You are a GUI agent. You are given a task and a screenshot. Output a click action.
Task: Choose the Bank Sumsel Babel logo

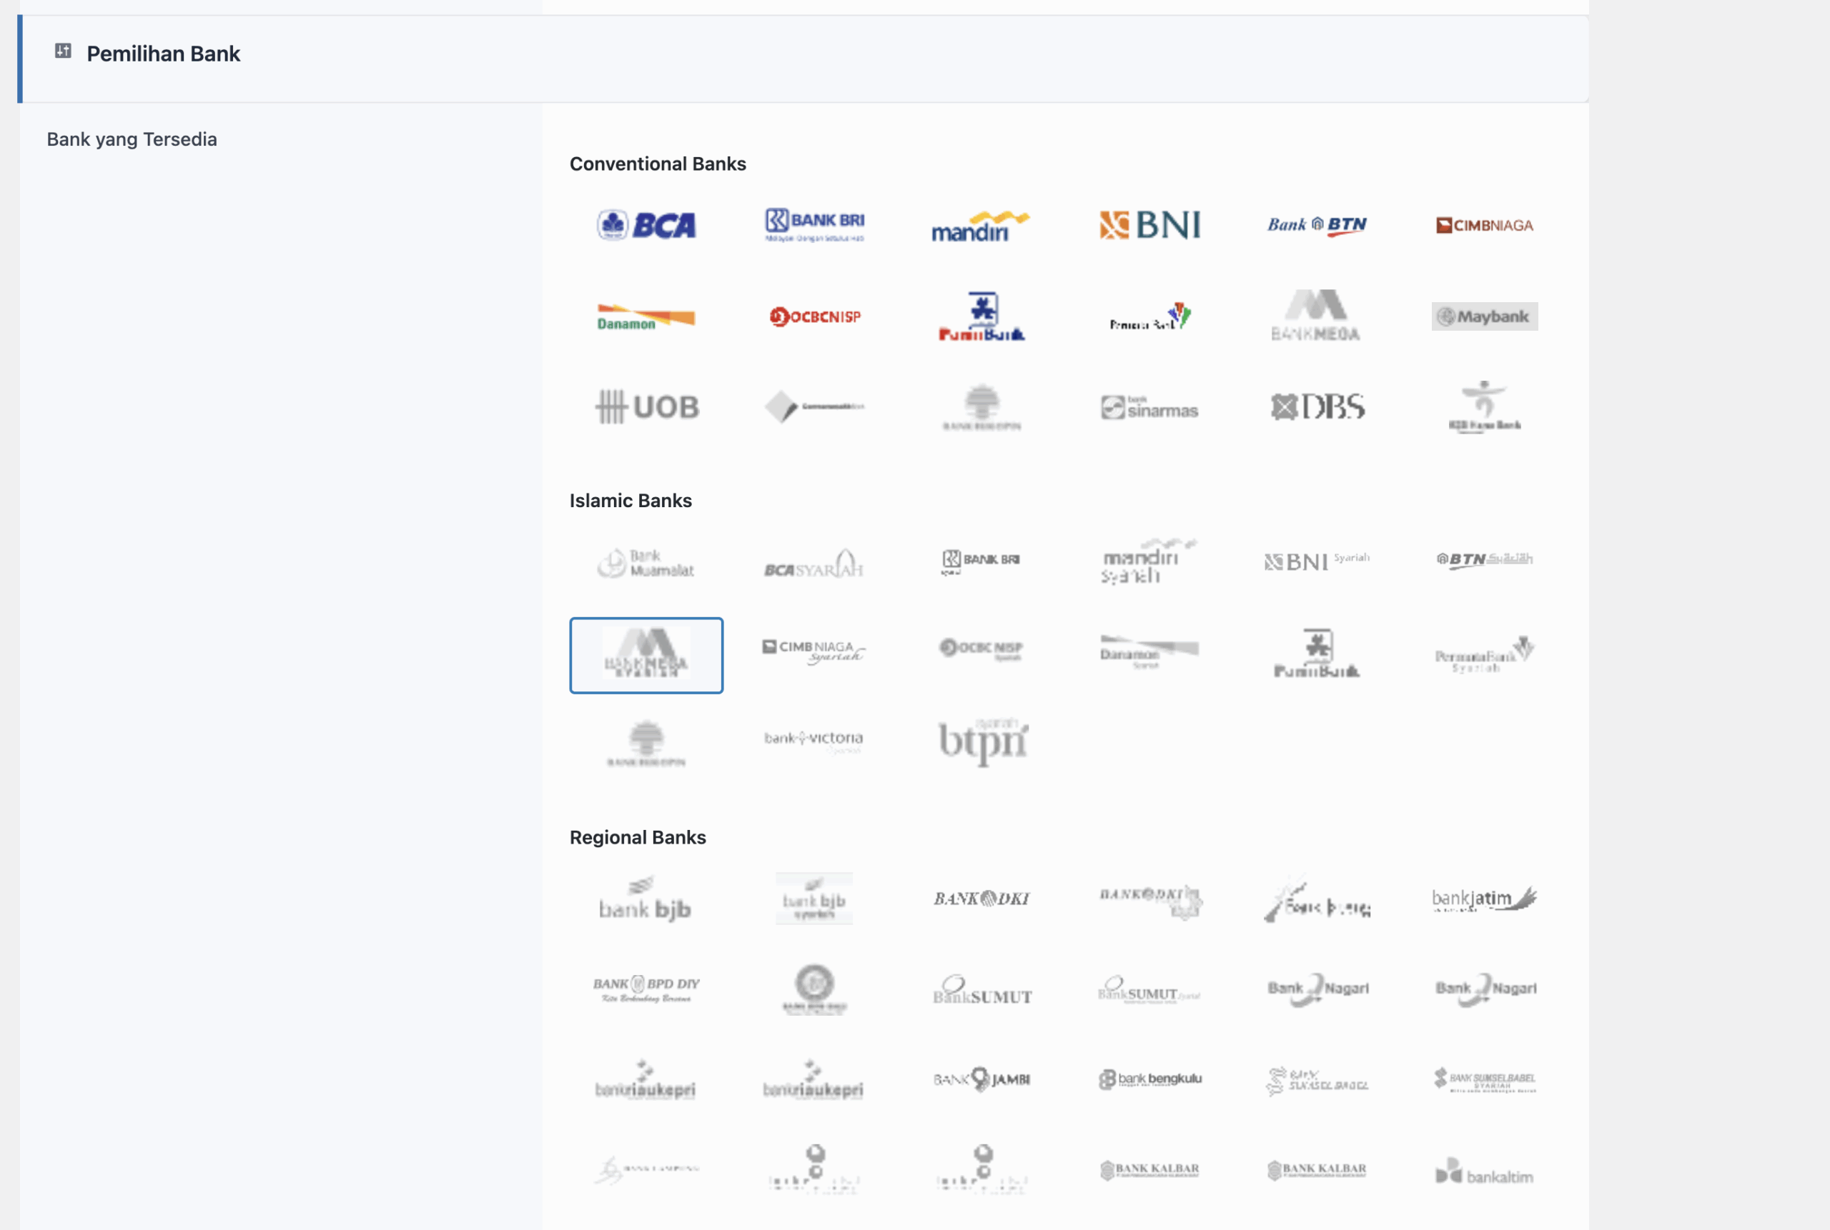[1317, 1081]
